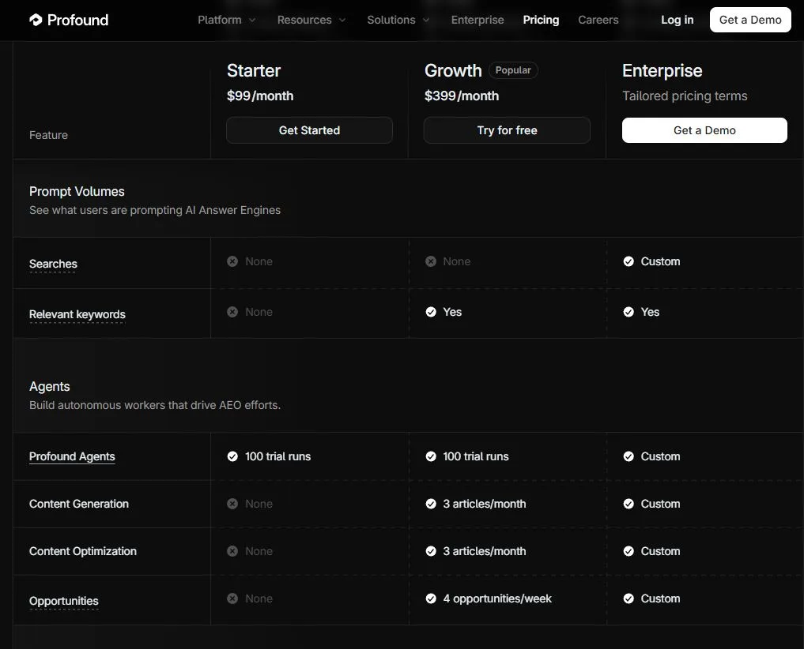804x649 pixels.
Task: Go to the Enterprise nav item
Action: tap(477, 20)
